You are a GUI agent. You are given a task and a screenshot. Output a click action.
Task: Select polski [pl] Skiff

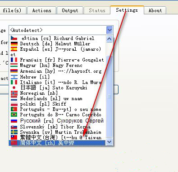[x=58, y=104]
